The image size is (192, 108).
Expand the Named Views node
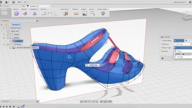tap(4, 28)
